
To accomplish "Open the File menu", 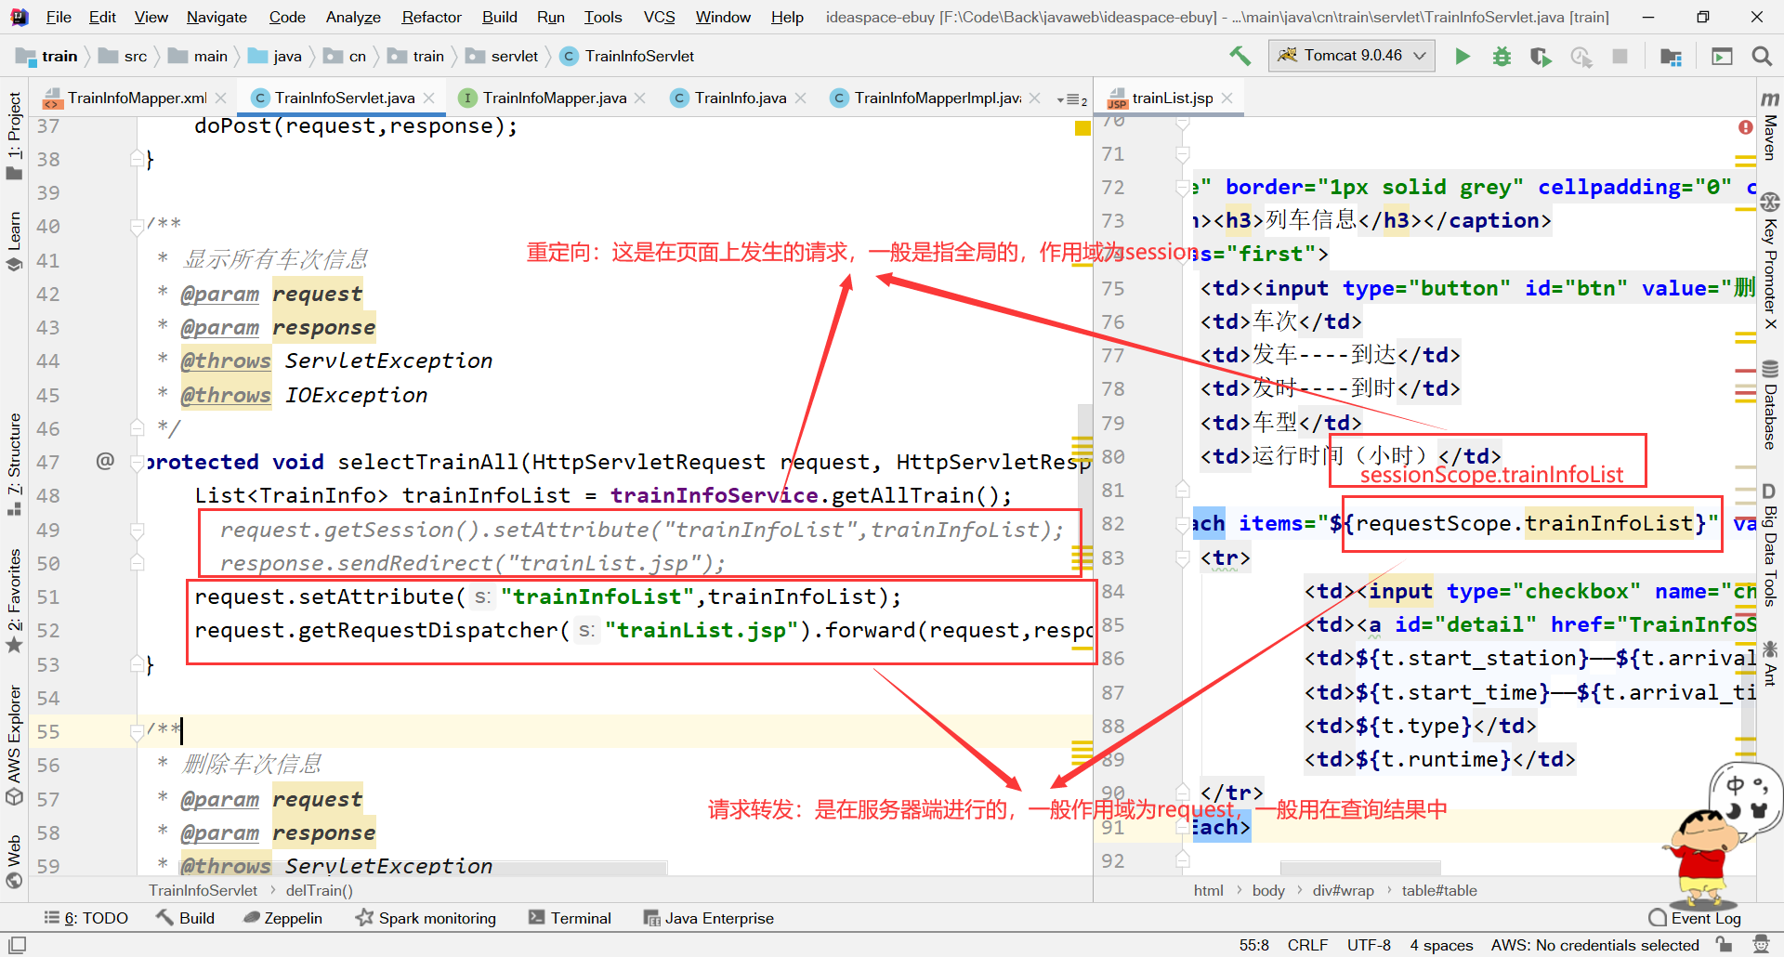I will pyautogui.click(x=59, y=17).
